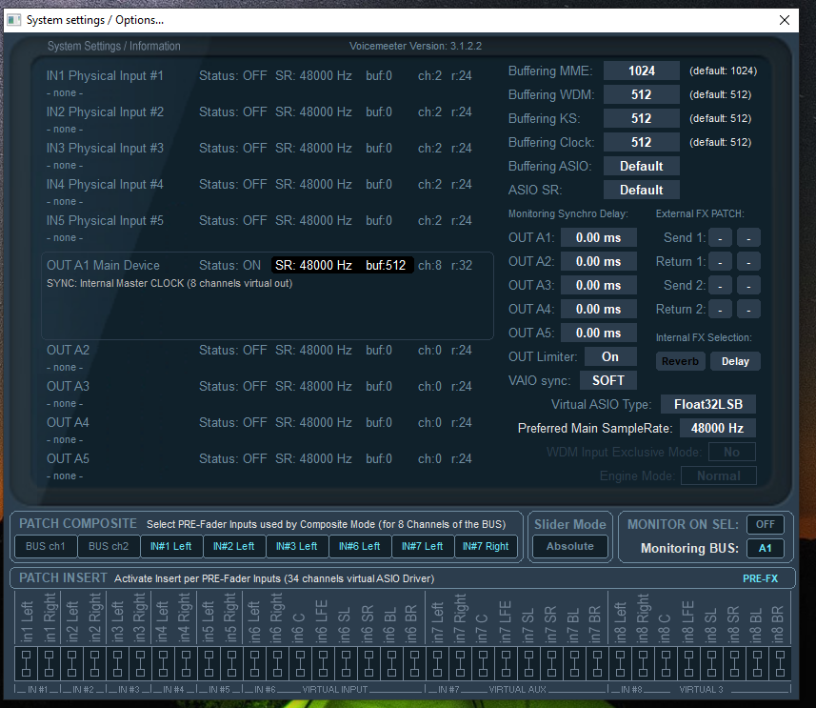Toggle OUT Limiter On button
This screenshot has height=708, width=816.
[610, 357]
